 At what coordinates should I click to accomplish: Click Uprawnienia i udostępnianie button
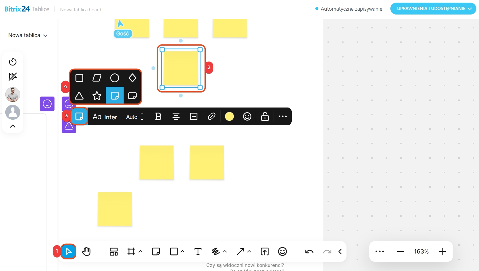point(433,9)
